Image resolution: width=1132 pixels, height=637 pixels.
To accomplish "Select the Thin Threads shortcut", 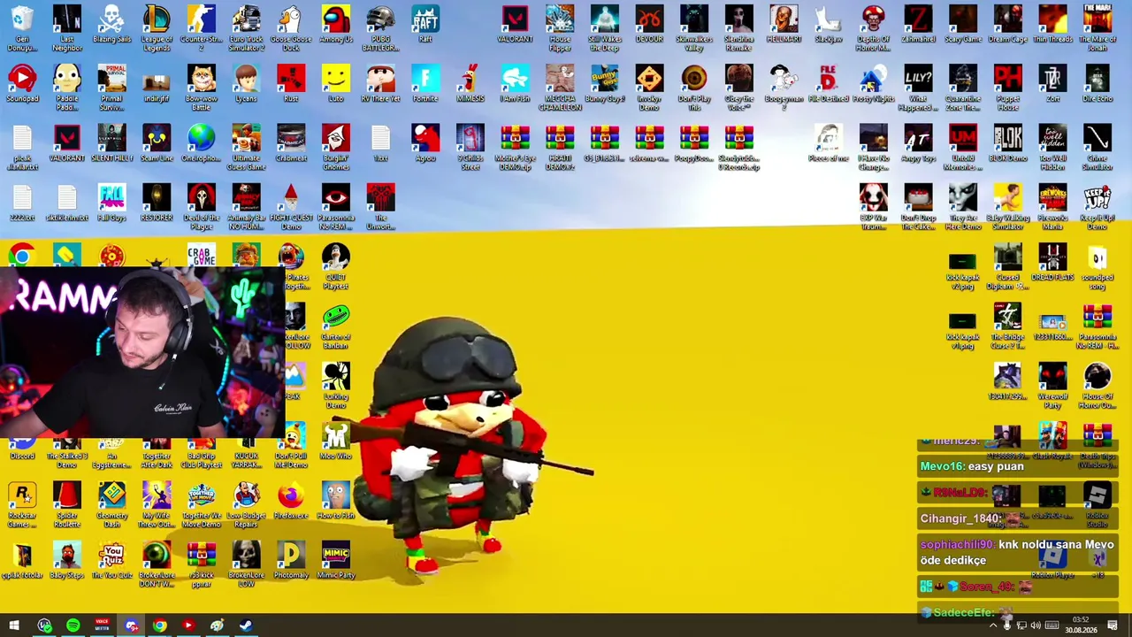I will [1052, 25].
